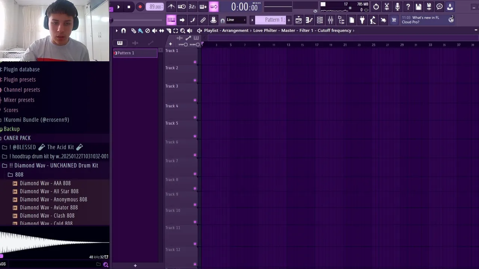This screenshot has width=479, height=269.
Task: Select the delete tool
Action: (147, 31)
